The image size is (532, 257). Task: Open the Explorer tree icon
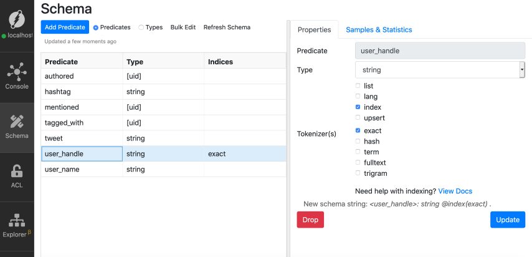pyautogui.click(x=17, y=220)
